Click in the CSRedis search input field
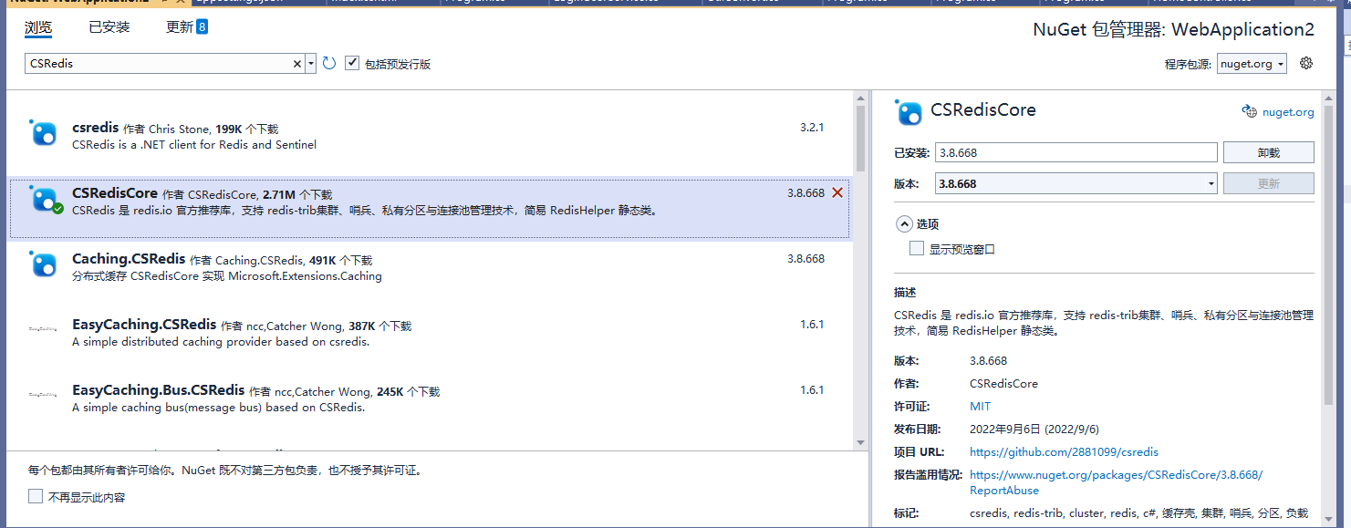This screenshot has width=1351, height=528. click(x=159, y=64)
